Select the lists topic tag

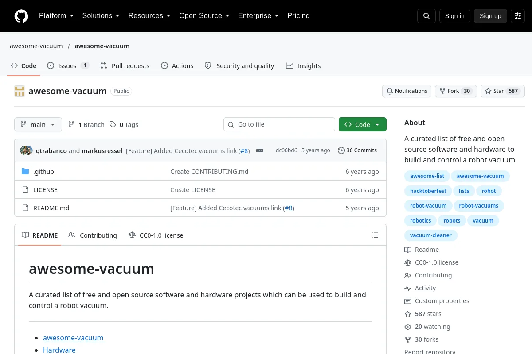464,191
